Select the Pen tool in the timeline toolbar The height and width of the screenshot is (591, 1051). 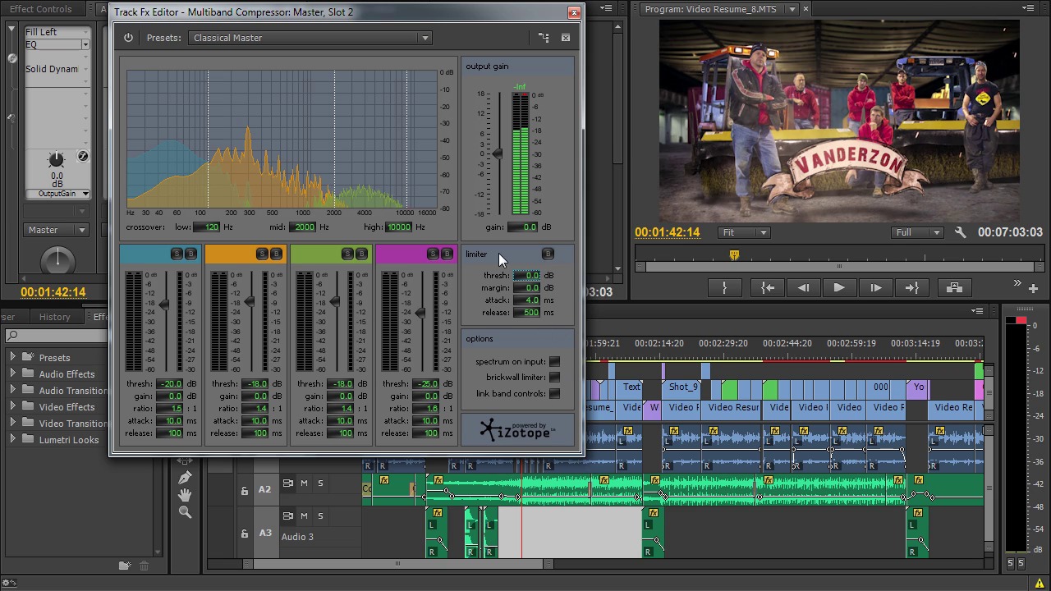185,478
